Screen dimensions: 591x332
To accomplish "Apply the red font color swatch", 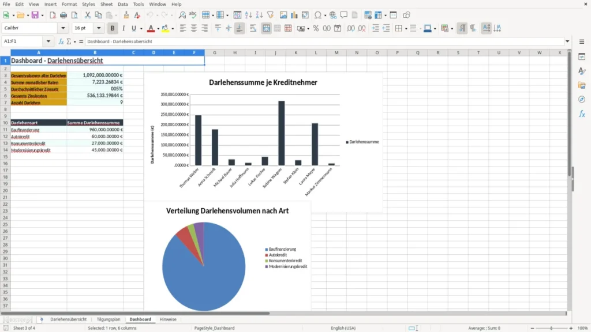I will coord(151,28).
